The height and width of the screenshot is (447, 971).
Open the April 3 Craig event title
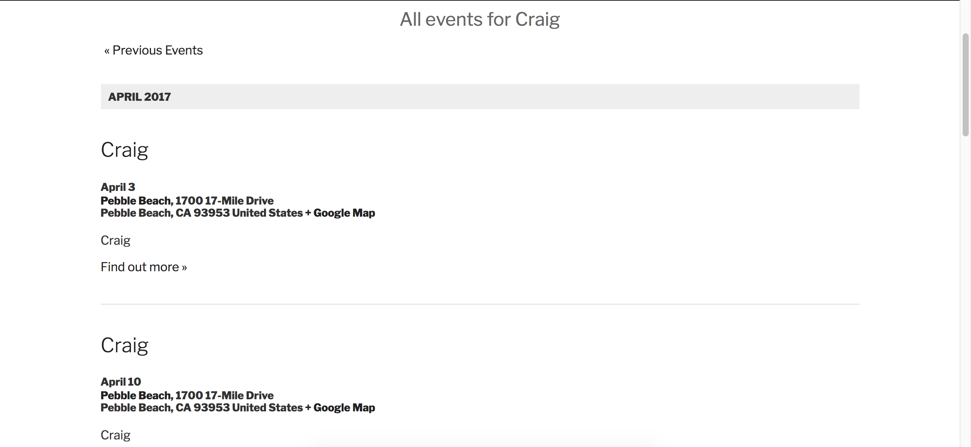click(x=124, y=150)
